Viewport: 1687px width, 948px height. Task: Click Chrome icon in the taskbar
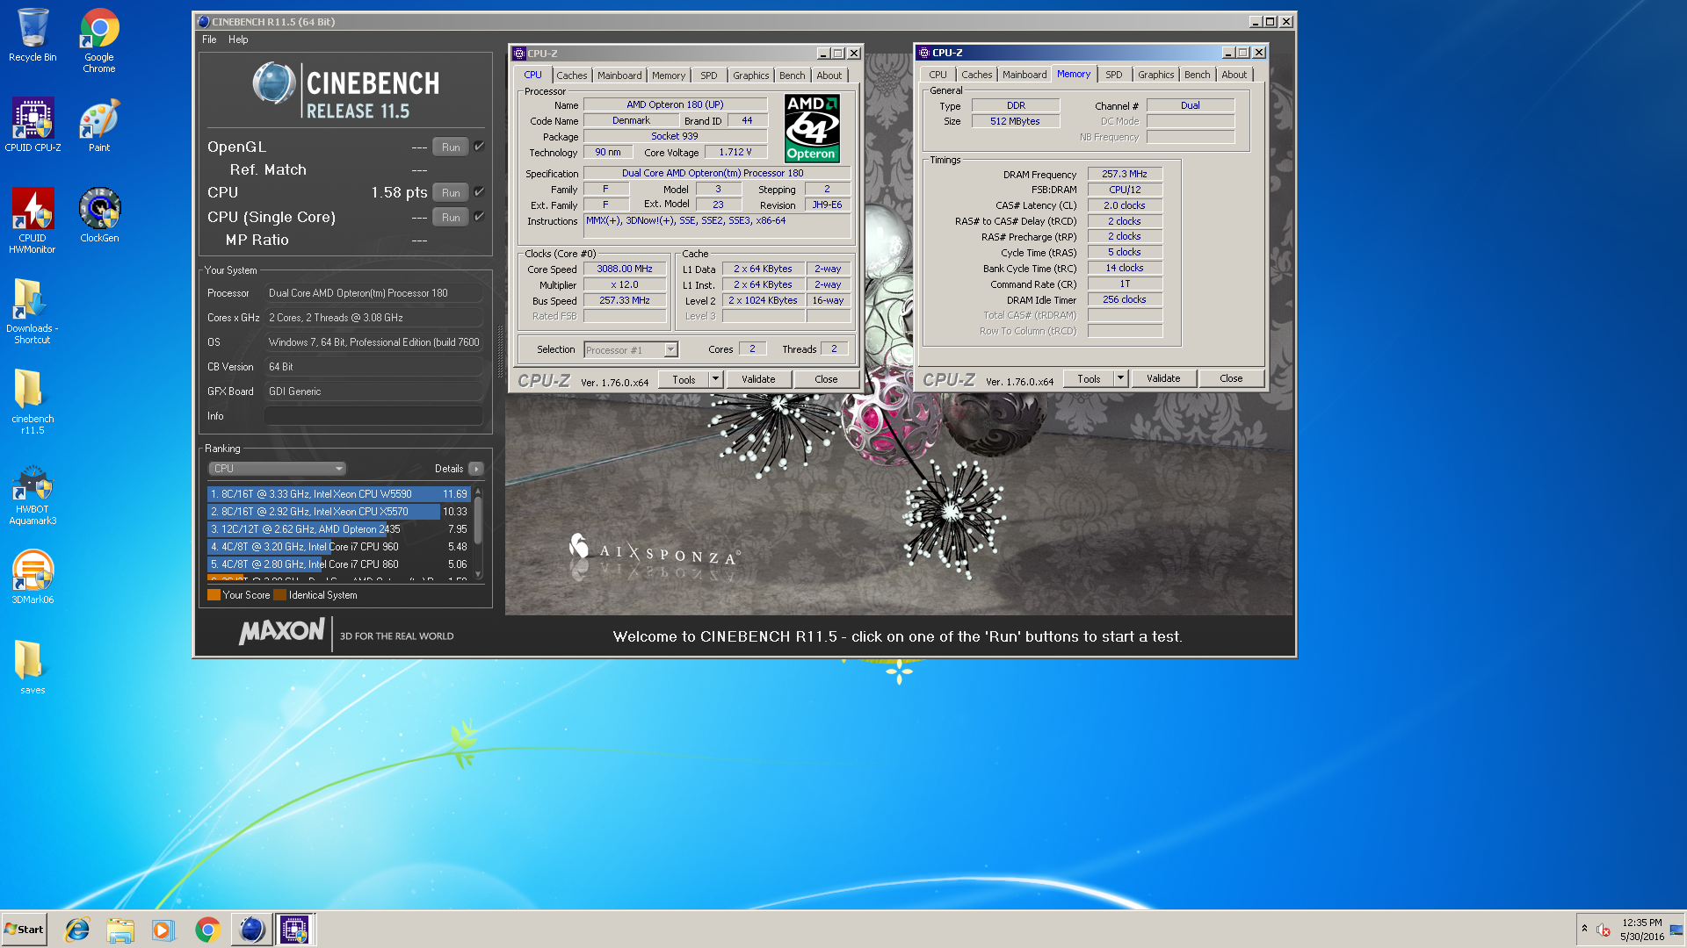[x=207, y=930]
